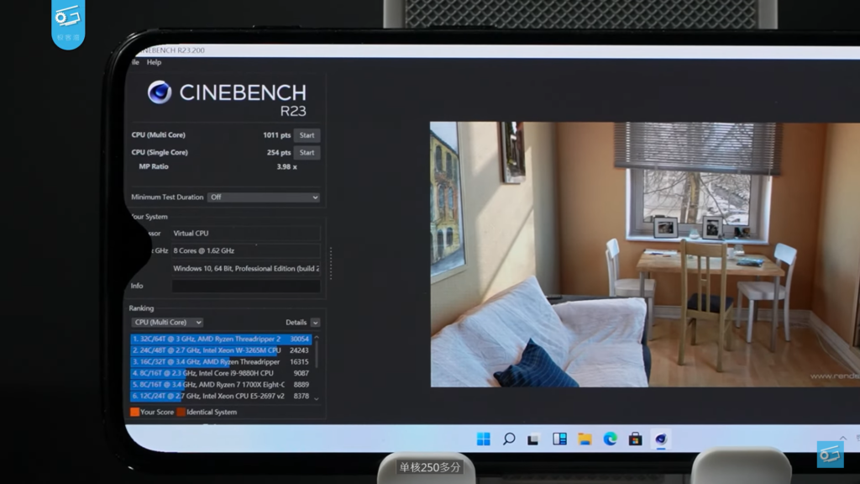Click the Windows Start icon in taskbar
860x484 pixels.
tap(483, 439)
